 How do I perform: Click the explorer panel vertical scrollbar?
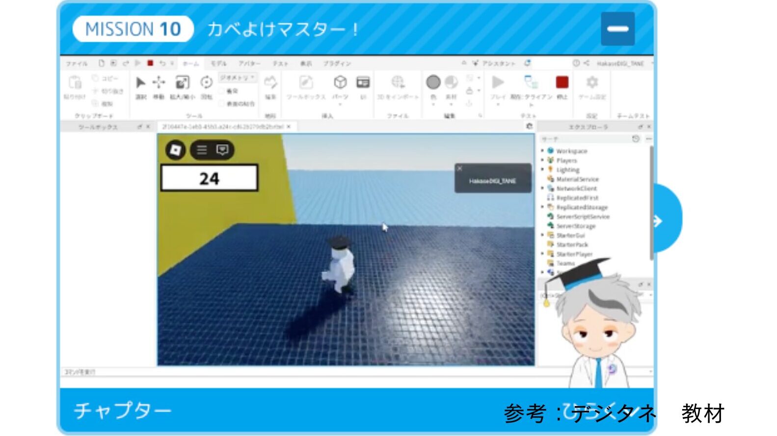pos(651,202)
